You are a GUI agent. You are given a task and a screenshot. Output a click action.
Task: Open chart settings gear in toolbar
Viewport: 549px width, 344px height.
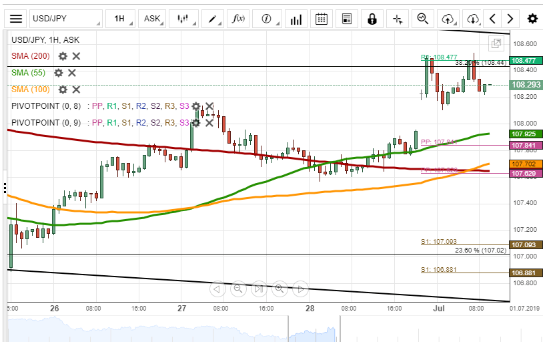tap(532, 19)
